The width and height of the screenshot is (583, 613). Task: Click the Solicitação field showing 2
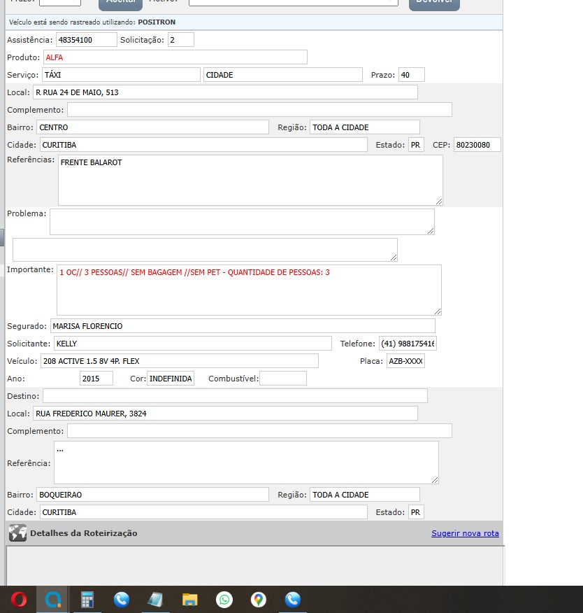tap(181, 40)
